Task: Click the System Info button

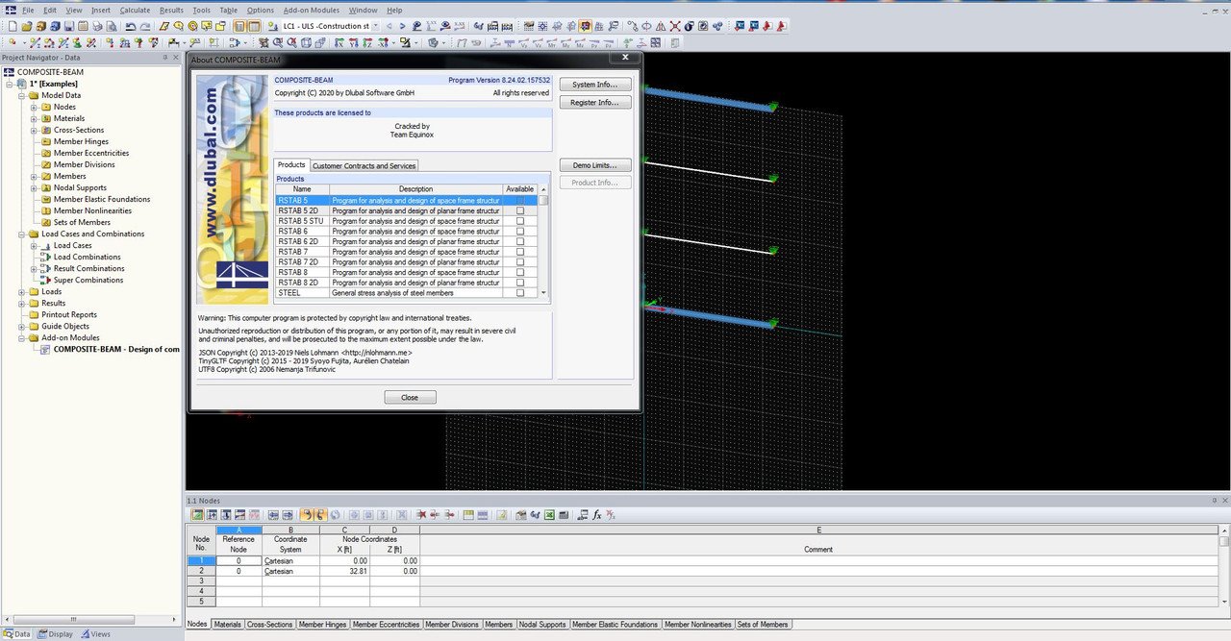Action: point(595,85)
